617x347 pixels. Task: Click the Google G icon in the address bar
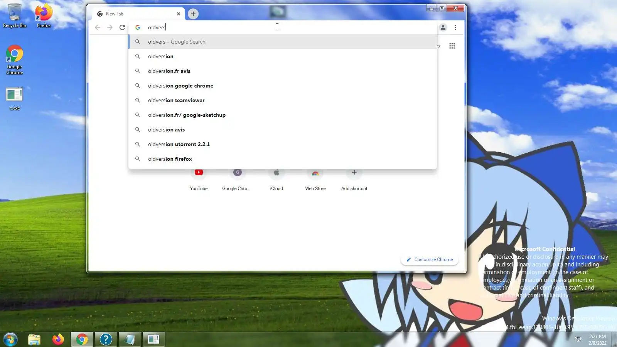(x=138, y=27)
